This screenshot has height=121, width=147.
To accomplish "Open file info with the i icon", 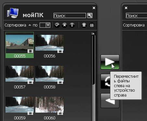I will pos(72,25).
